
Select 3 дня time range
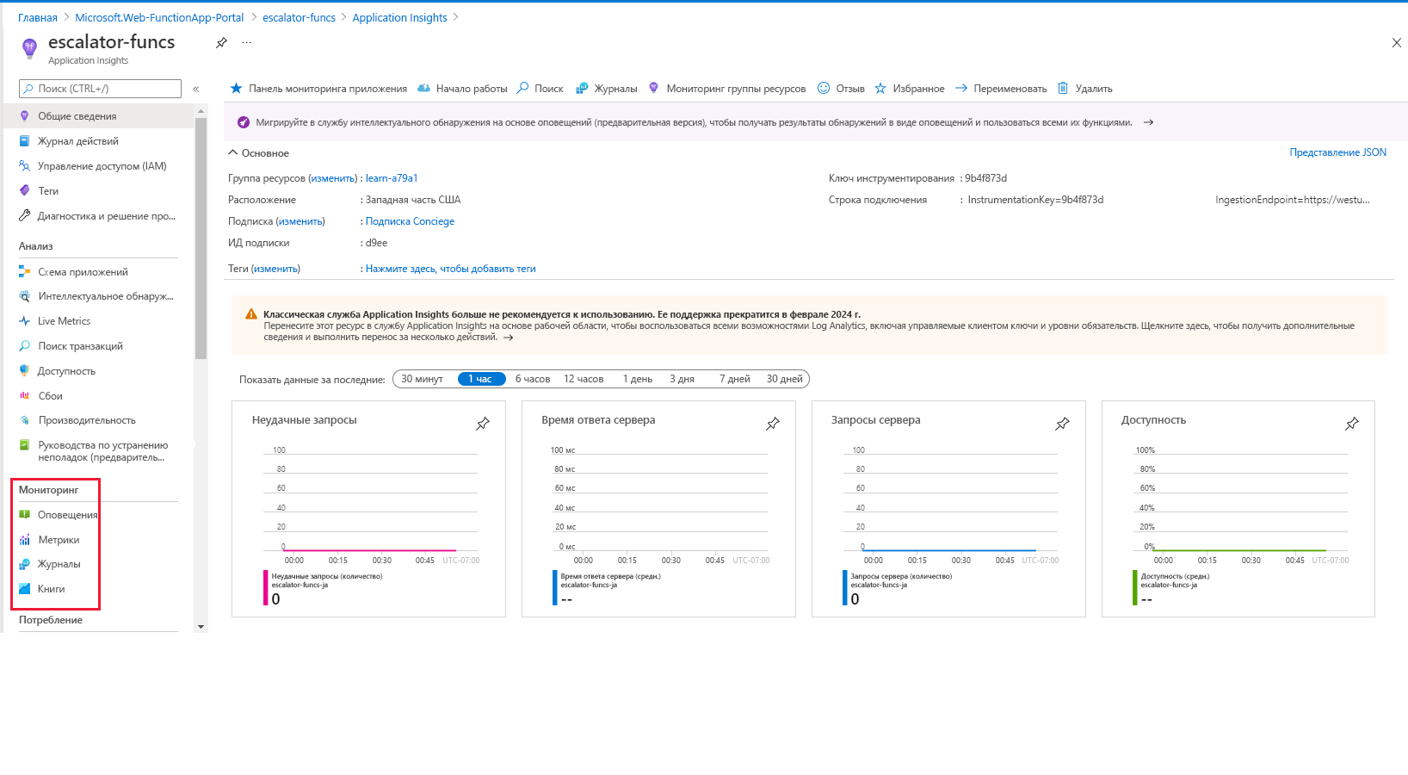click(682, 379)
